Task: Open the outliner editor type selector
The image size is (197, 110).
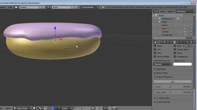Action: click(x=156, y=12)
